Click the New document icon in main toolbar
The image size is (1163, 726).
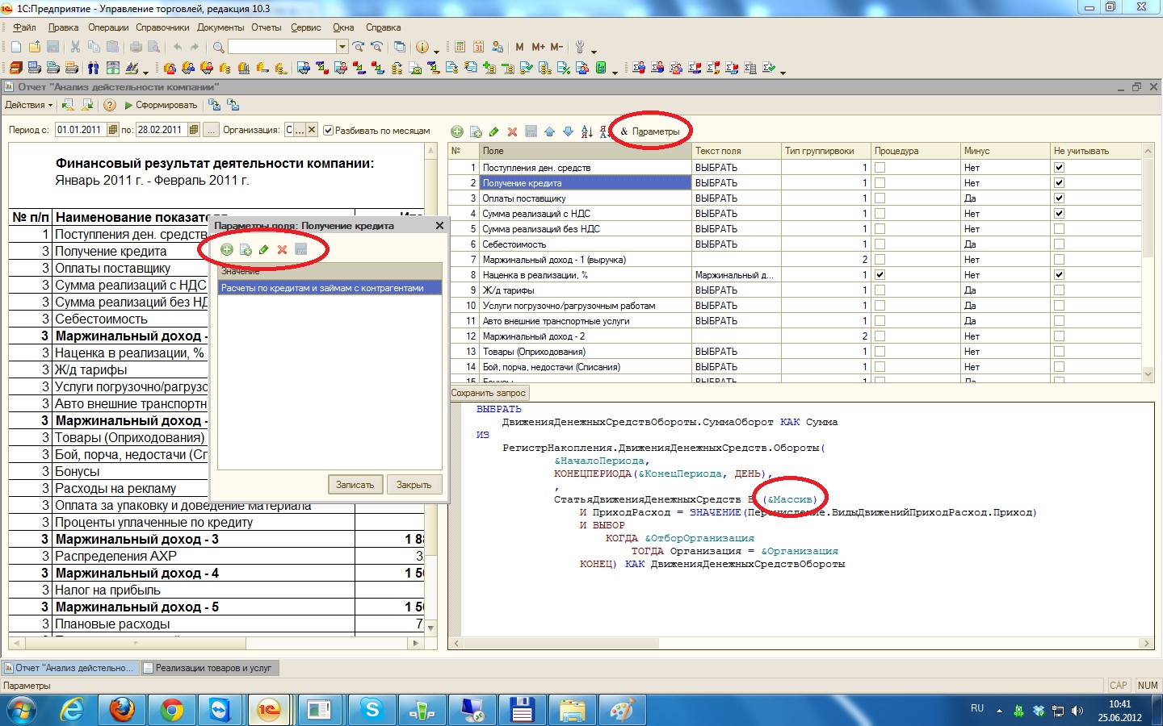16,47
